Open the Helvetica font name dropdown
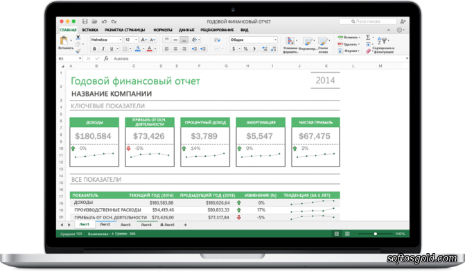Screen dimensions: 465x272 [x=106, y=40]
